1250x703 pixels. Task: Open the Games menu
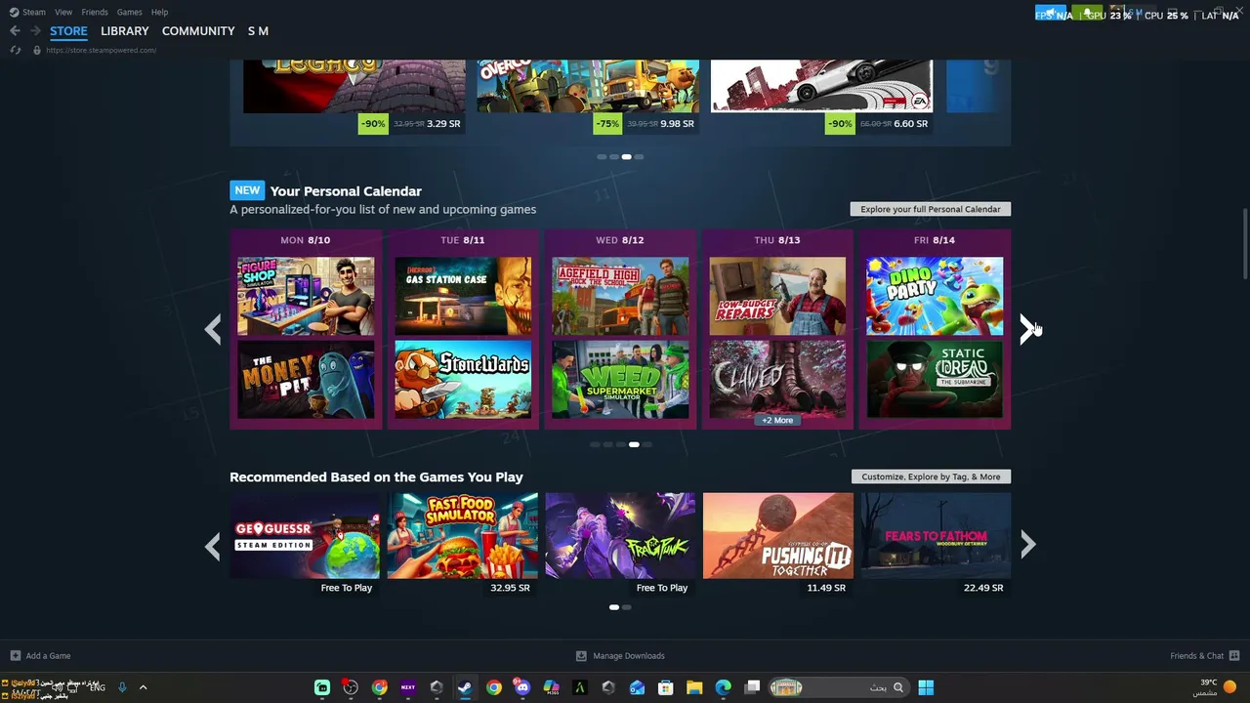click(x=129, y=12)
